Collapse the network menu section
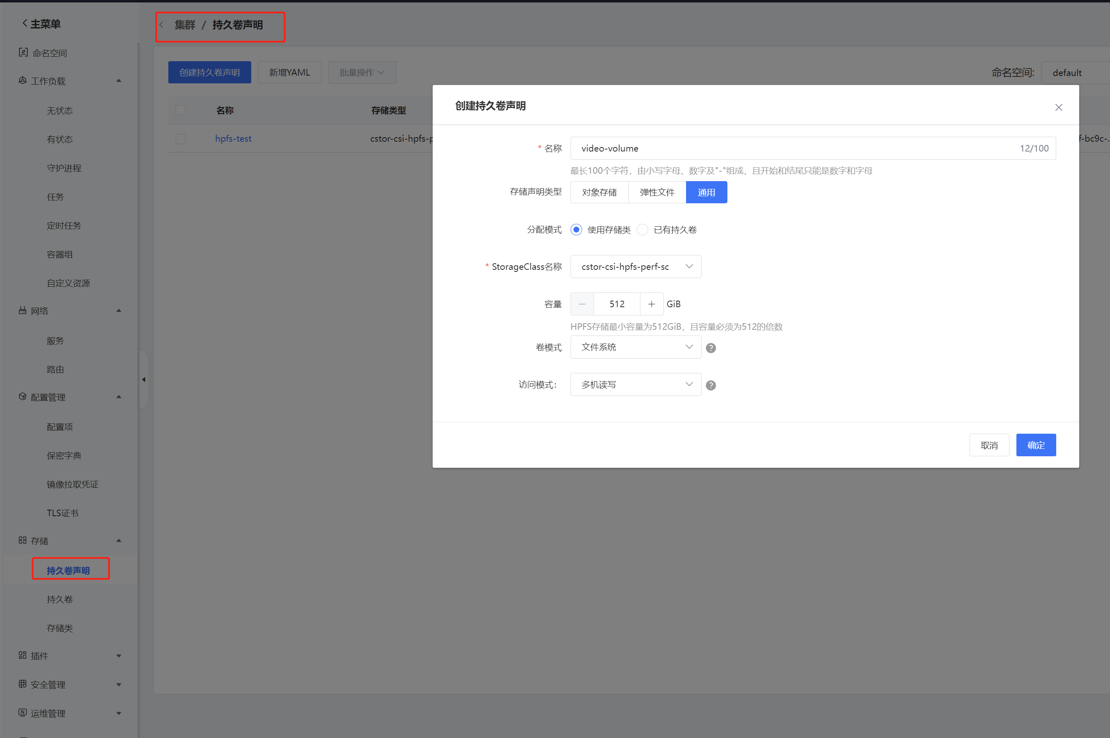 [x=119, y=310]
